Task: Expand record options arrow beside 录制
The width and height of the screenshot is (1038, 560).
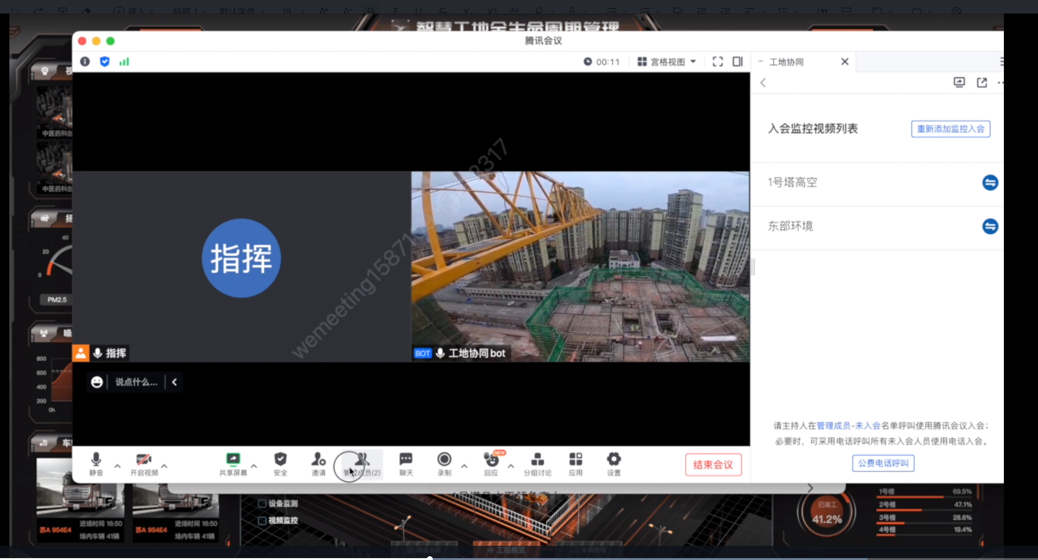Action: click(x=464, y=466)
